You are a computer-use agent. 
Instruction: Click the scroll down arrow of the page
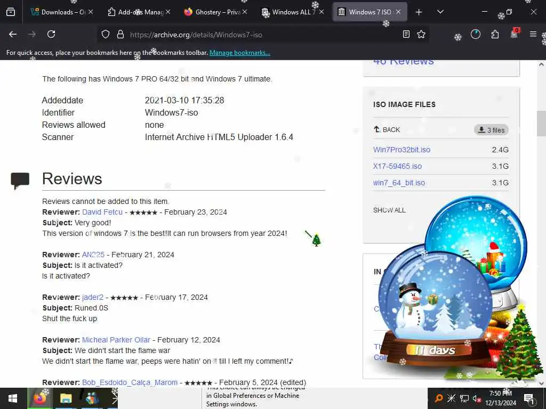[x=541, y=383]
